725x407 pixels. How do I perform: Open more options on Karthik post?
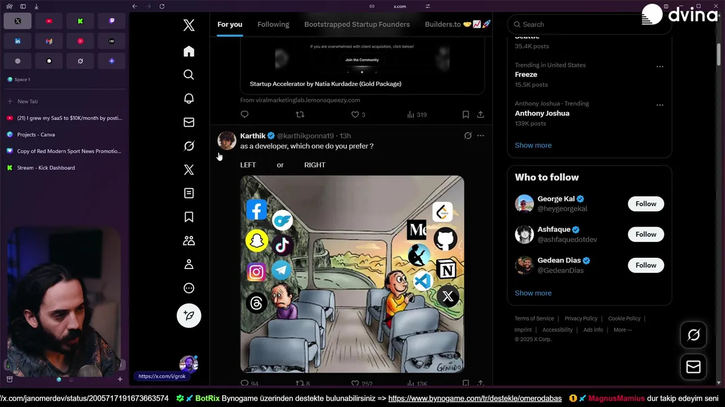(480, 136)
